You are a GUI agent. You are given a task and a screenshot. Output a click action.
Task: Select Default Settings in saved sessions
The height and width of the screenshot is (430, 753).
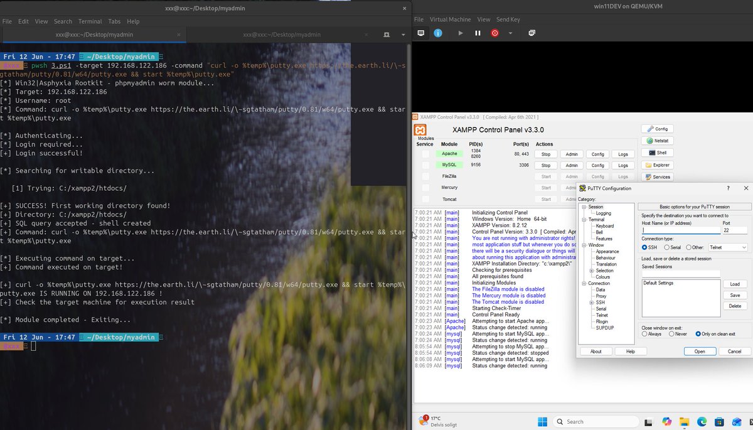659,283
